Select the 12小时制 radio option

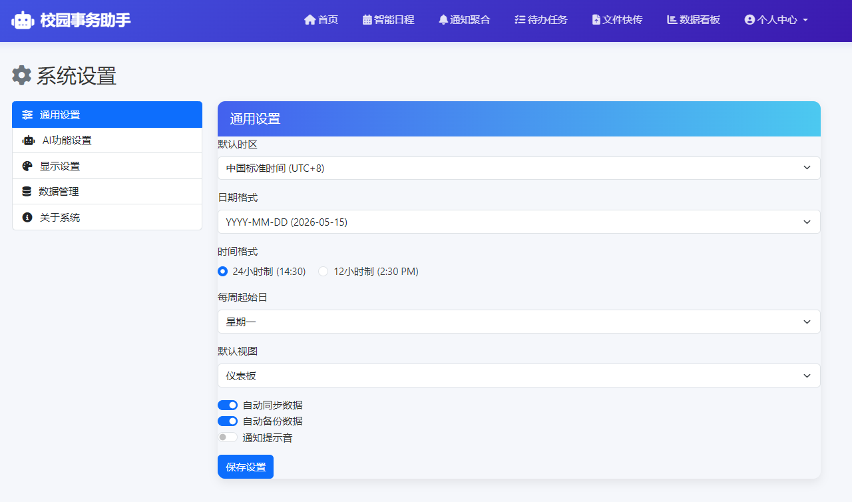[x=323, y=271]
